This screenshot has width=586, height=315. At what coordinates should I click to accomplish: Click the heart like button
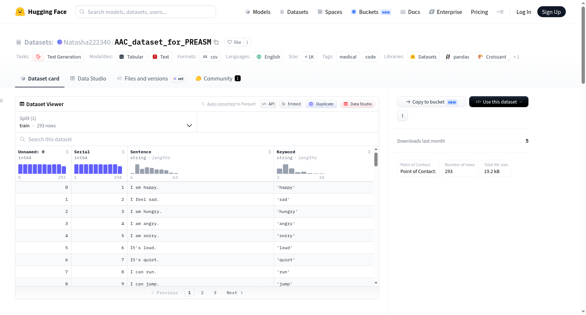pos(234,42)
